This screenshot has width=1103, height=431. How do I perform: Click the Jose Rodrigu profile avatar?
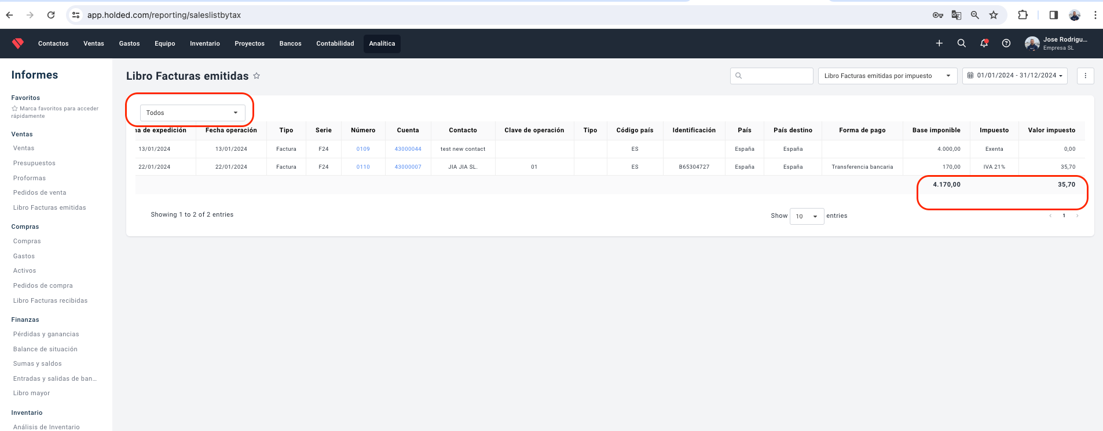click(x=1032, y=43)
